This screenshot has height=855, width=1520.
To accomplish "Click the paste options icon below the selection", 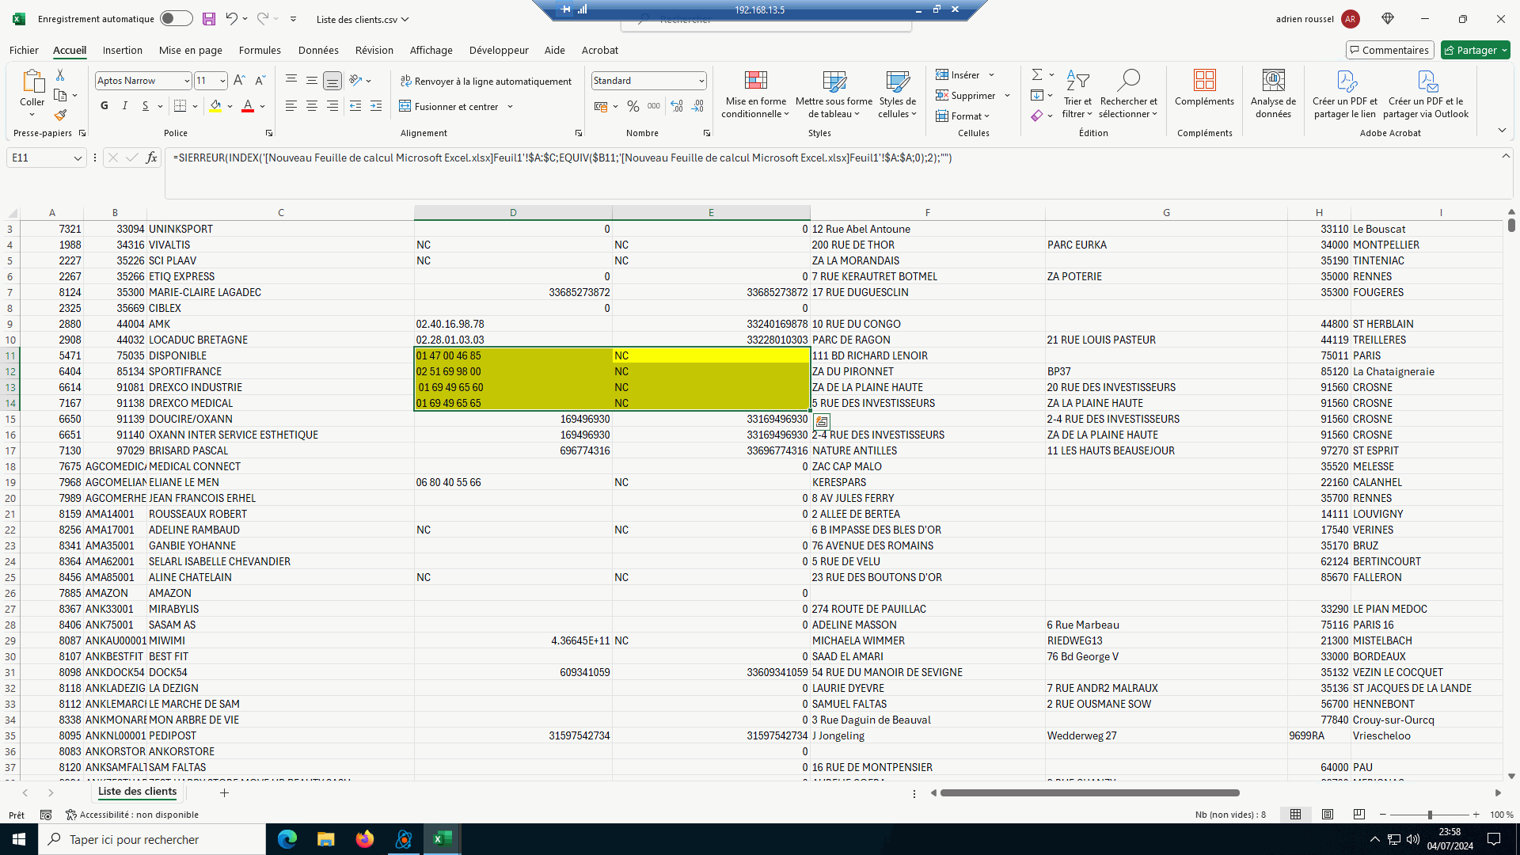I will [822, 422].
